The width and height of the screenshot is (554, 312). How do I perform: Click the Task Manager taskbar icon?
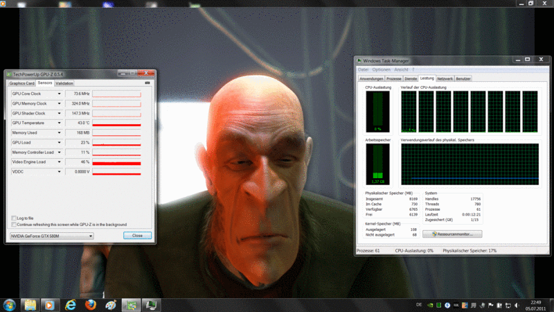click(x=150, y=304)
